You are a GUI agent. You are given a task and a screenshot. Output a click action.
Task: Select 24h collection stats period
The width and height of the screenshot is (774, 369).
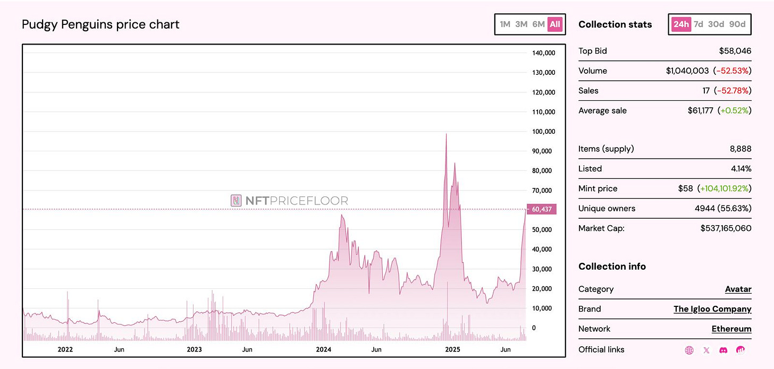coord(681,24)
